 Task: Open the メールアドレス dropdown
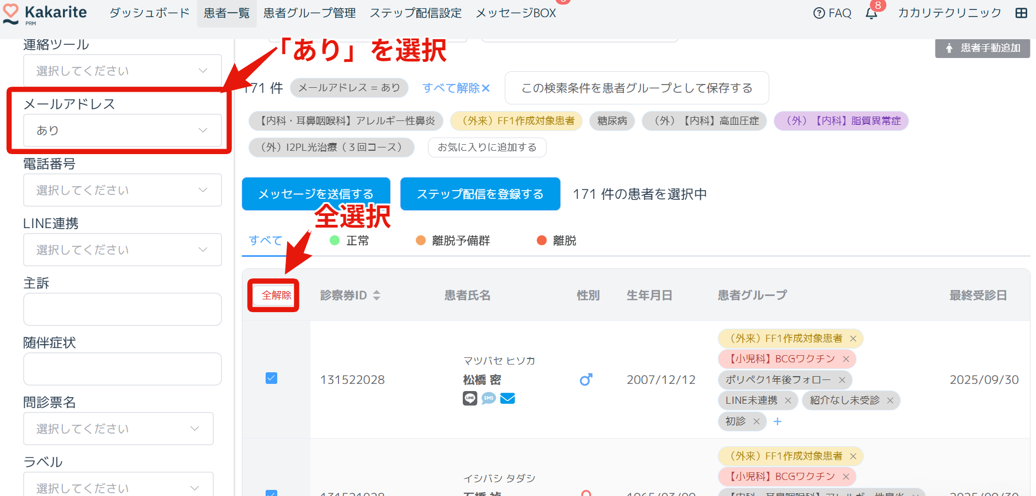(x=122, y=130)
